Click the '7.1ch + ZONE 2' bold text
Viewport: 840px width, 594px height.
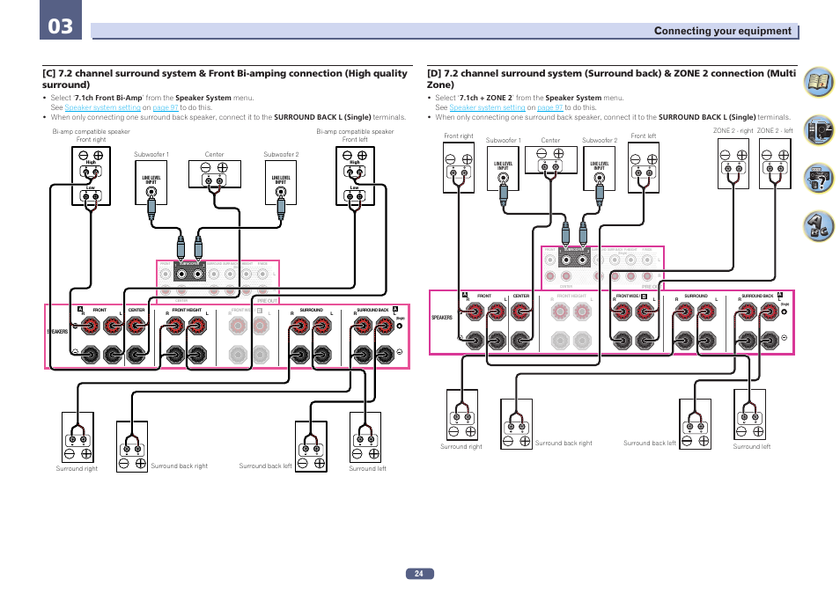coord(485,98)
